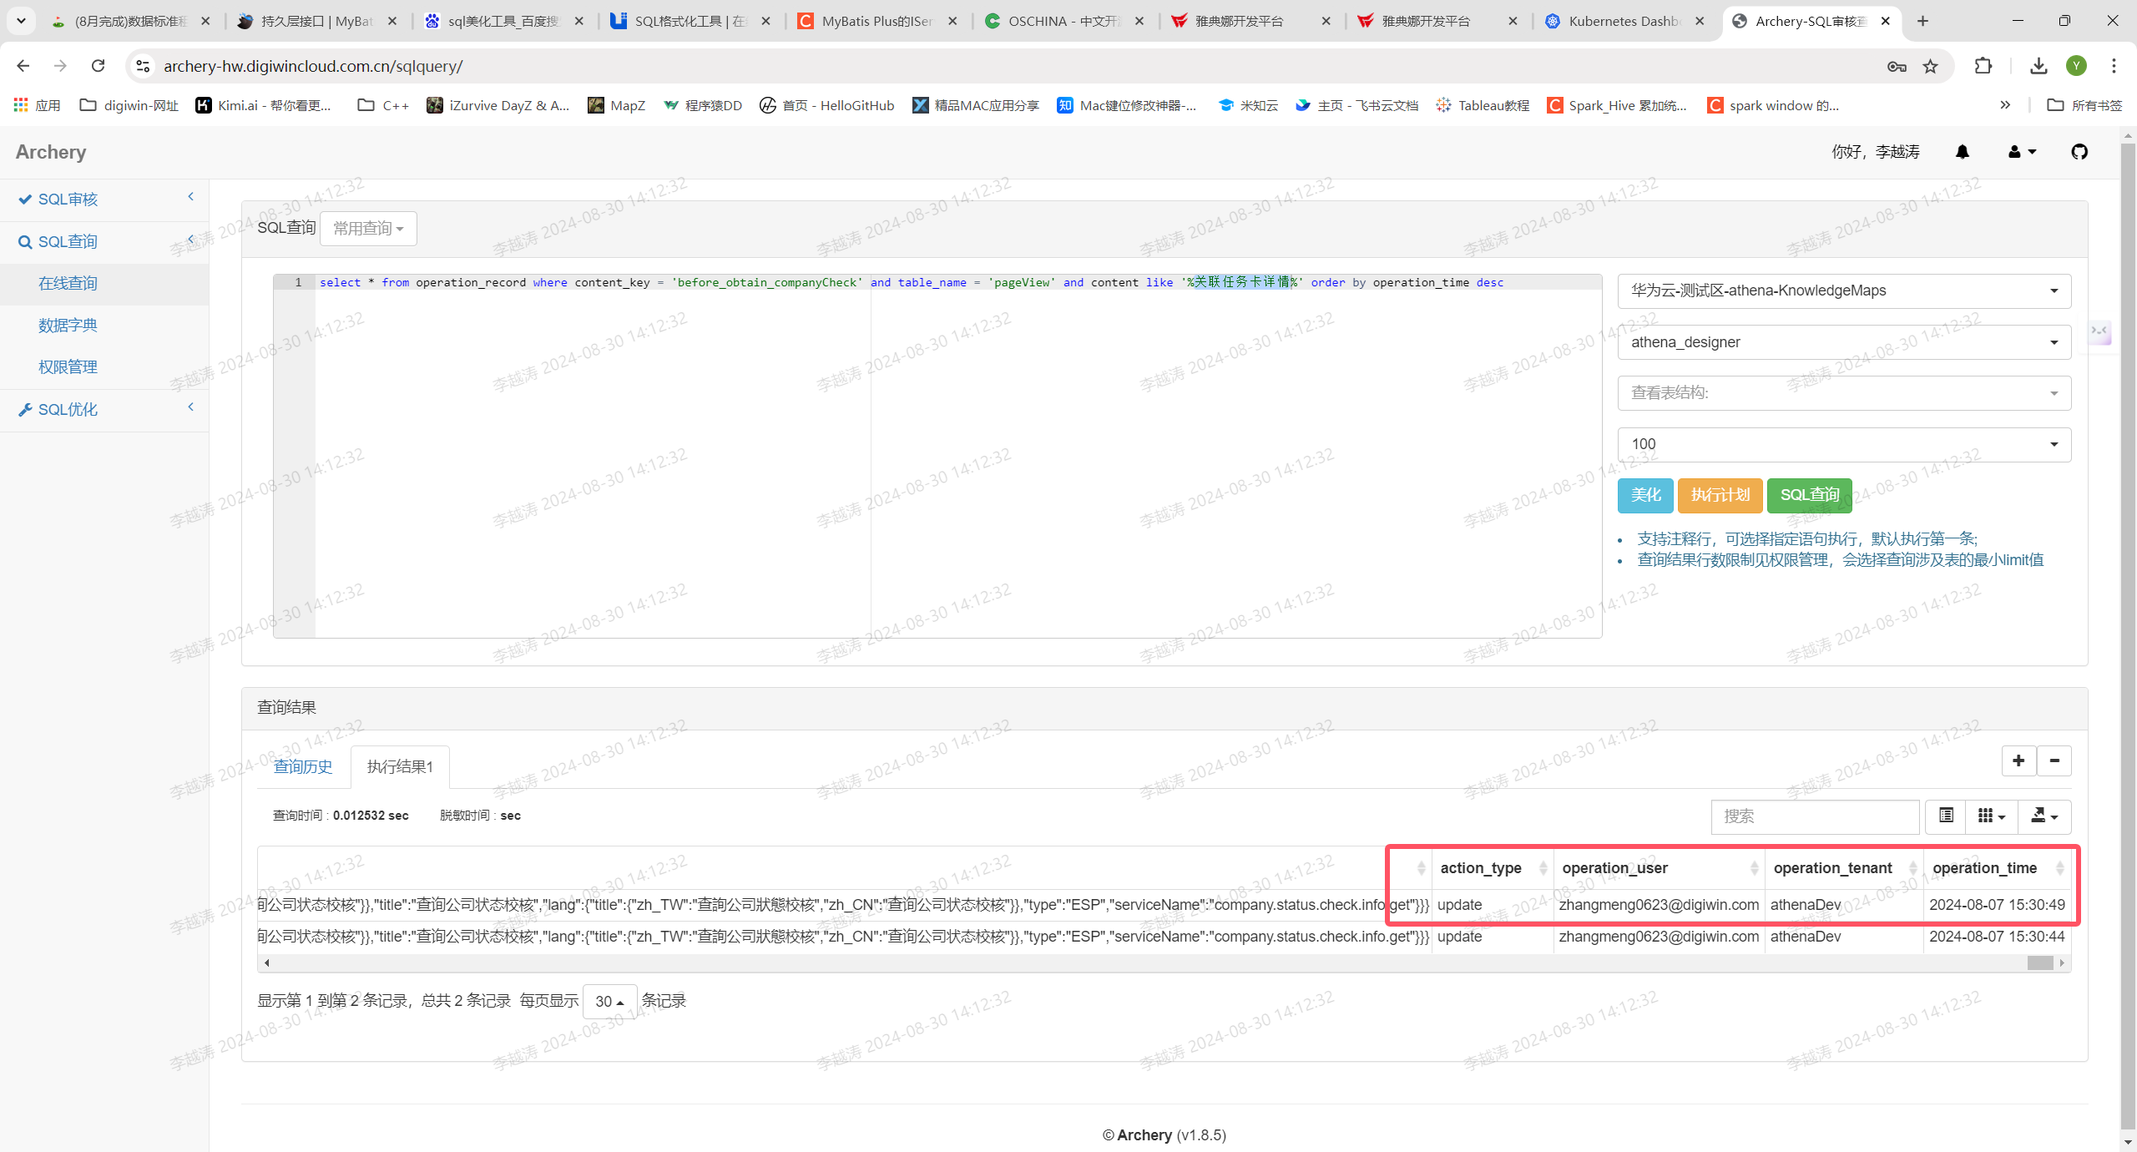Sort by operation_tenant column header

1843,868
